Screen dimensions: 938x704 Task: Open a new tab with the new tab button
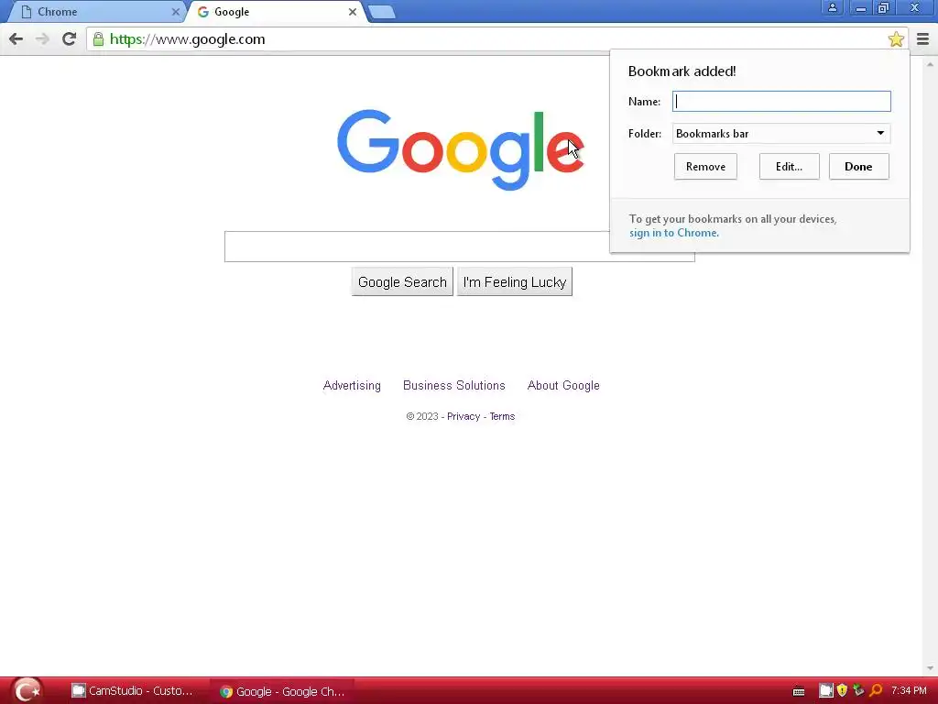381,12
